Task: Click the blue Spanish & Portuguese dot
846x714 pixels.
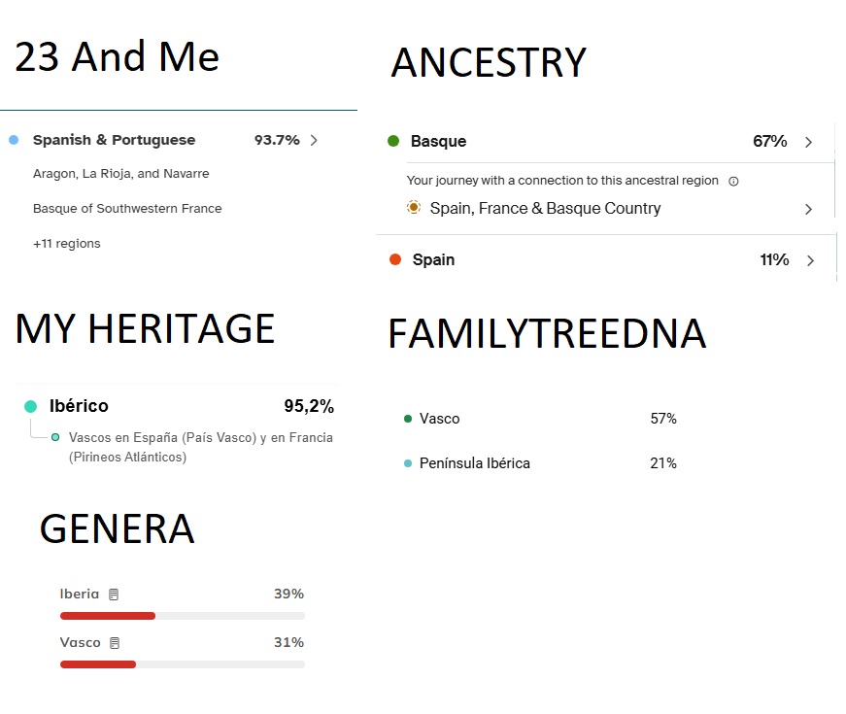Action: (14, 140)
